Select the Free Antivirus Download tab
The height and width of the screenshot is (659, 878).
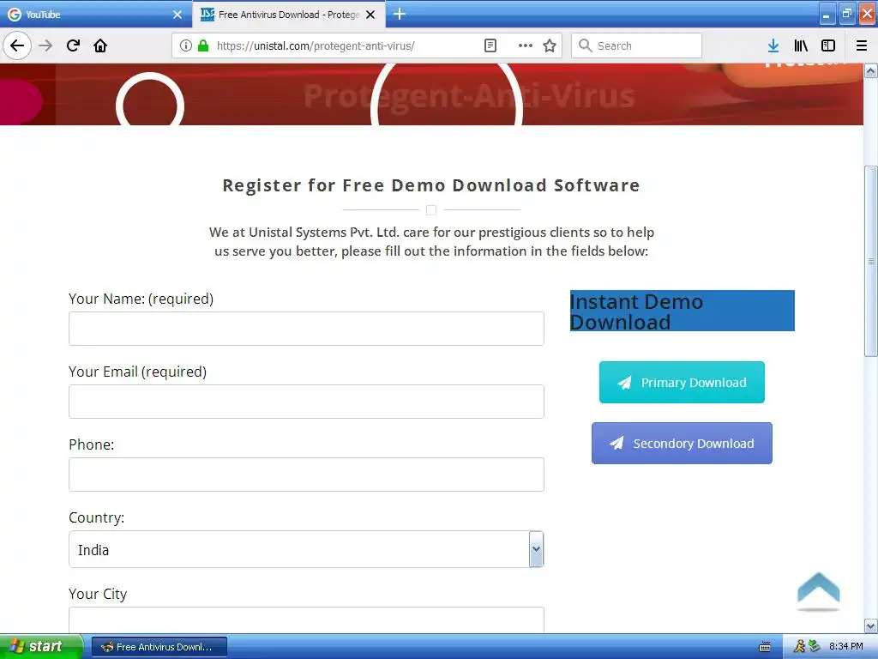click(288, 14)
